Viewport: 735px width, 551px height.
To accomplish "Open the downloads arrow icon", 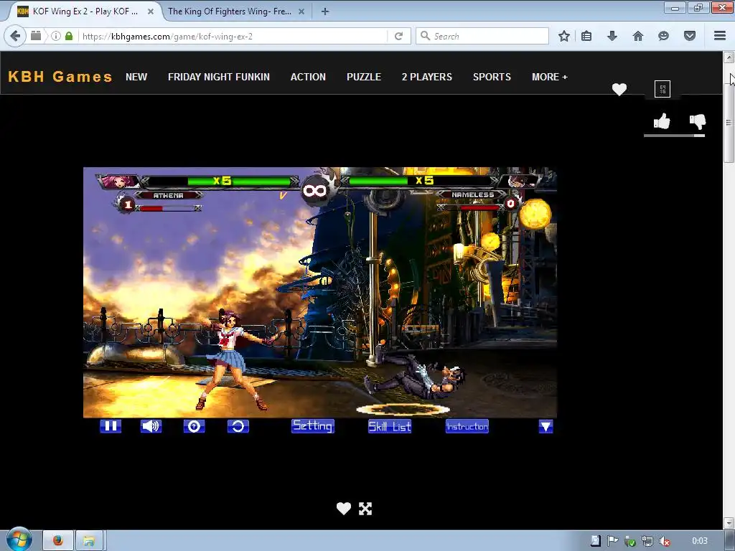I will 612,36.
